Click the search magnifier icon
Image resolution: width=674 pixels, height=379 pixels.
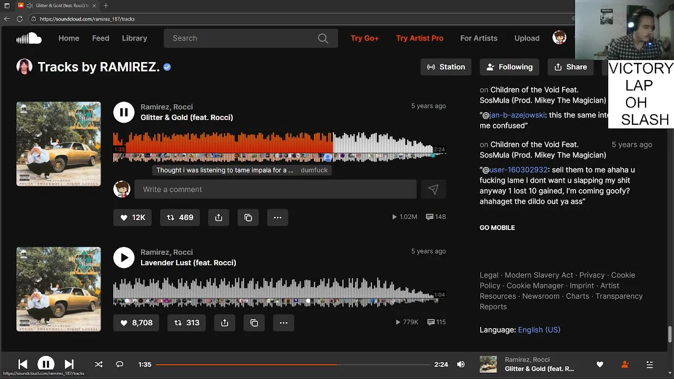click(323, 38)
